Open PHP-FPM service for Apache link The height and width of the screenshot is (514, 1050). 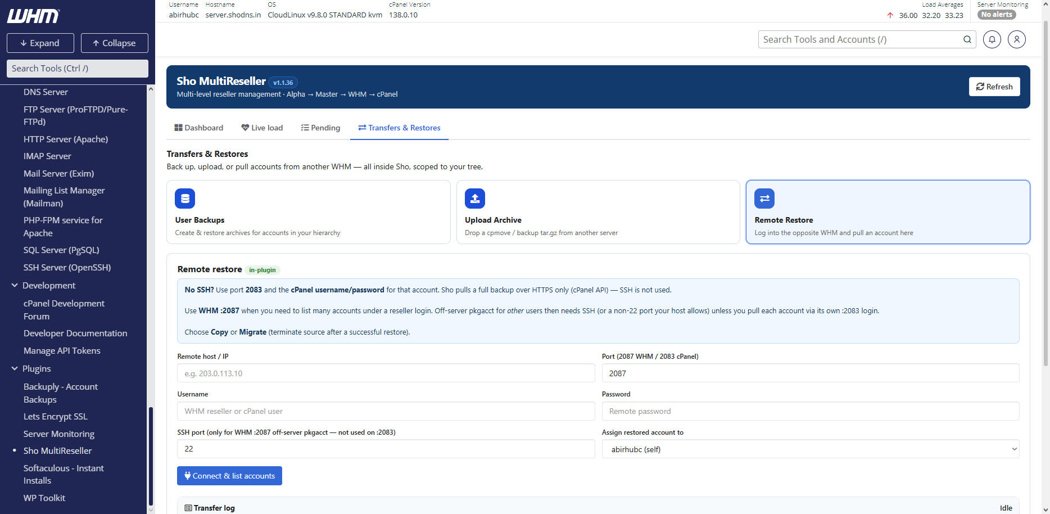coord(63,227)
